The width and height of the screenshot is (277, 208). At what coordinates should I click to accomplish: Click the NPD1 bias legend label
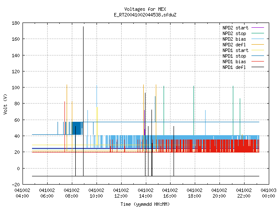click(234, 62)
